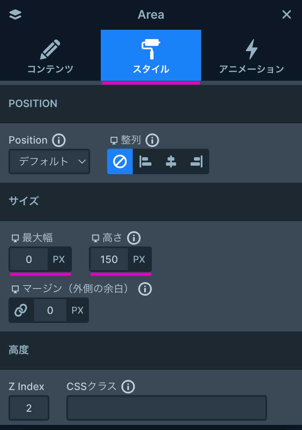
Task: Change the 高さ PX unit
Action: pyautogui.click(x=139, y=259)
